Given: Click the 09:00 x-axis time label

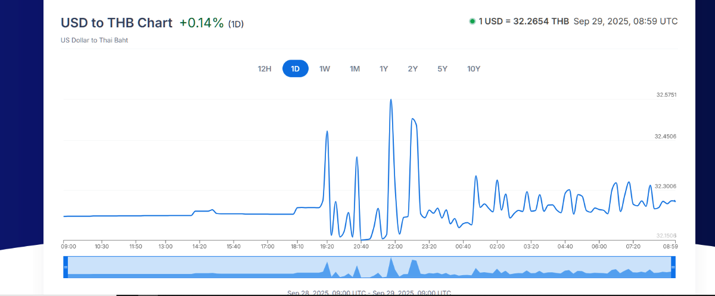Looking at the screenshot, I should coord(69,246).
